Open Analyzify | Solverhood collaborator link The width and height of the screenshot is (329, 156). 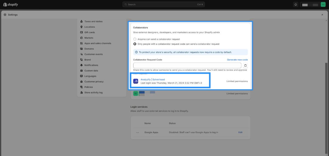pyautogui.click(x=153, y=80)
